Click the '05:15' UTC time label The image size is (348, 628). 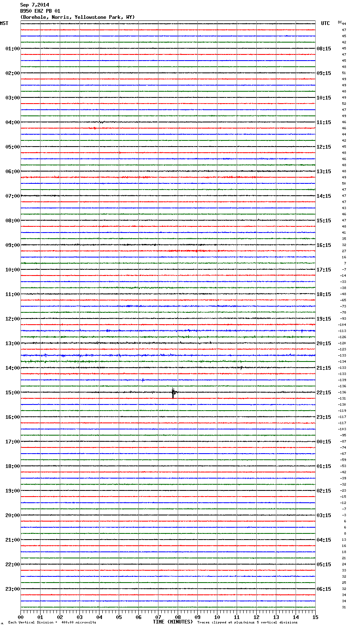tap(324, 565)
